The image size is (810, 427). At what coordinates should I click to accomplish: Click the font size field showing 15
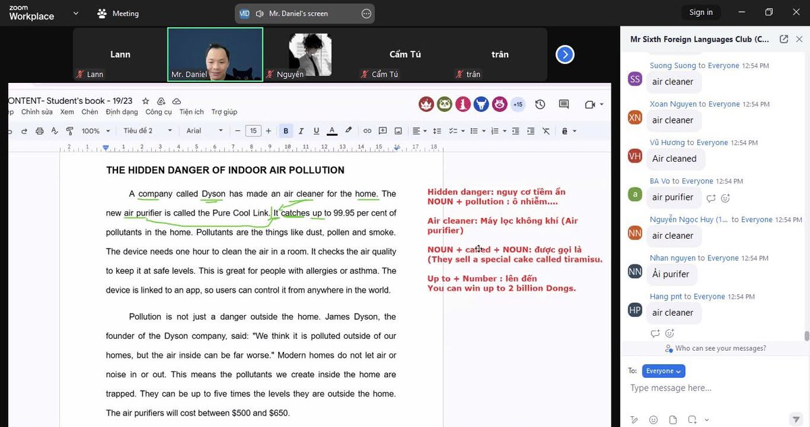tap(253, 131)
